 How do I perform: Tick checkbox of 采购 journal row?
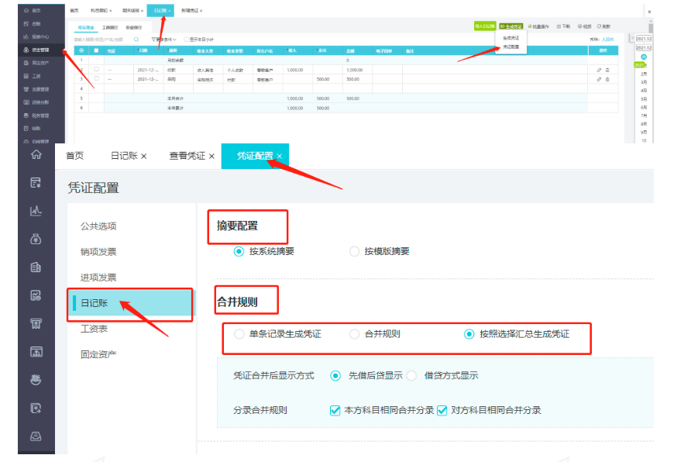click(x=96, y=79)
